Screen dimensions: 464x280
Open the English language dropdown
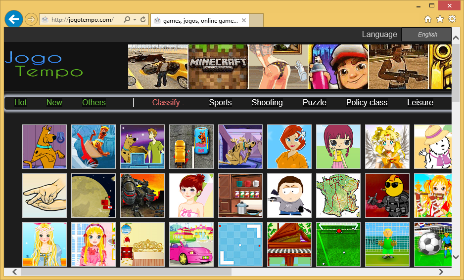[426, 35]
